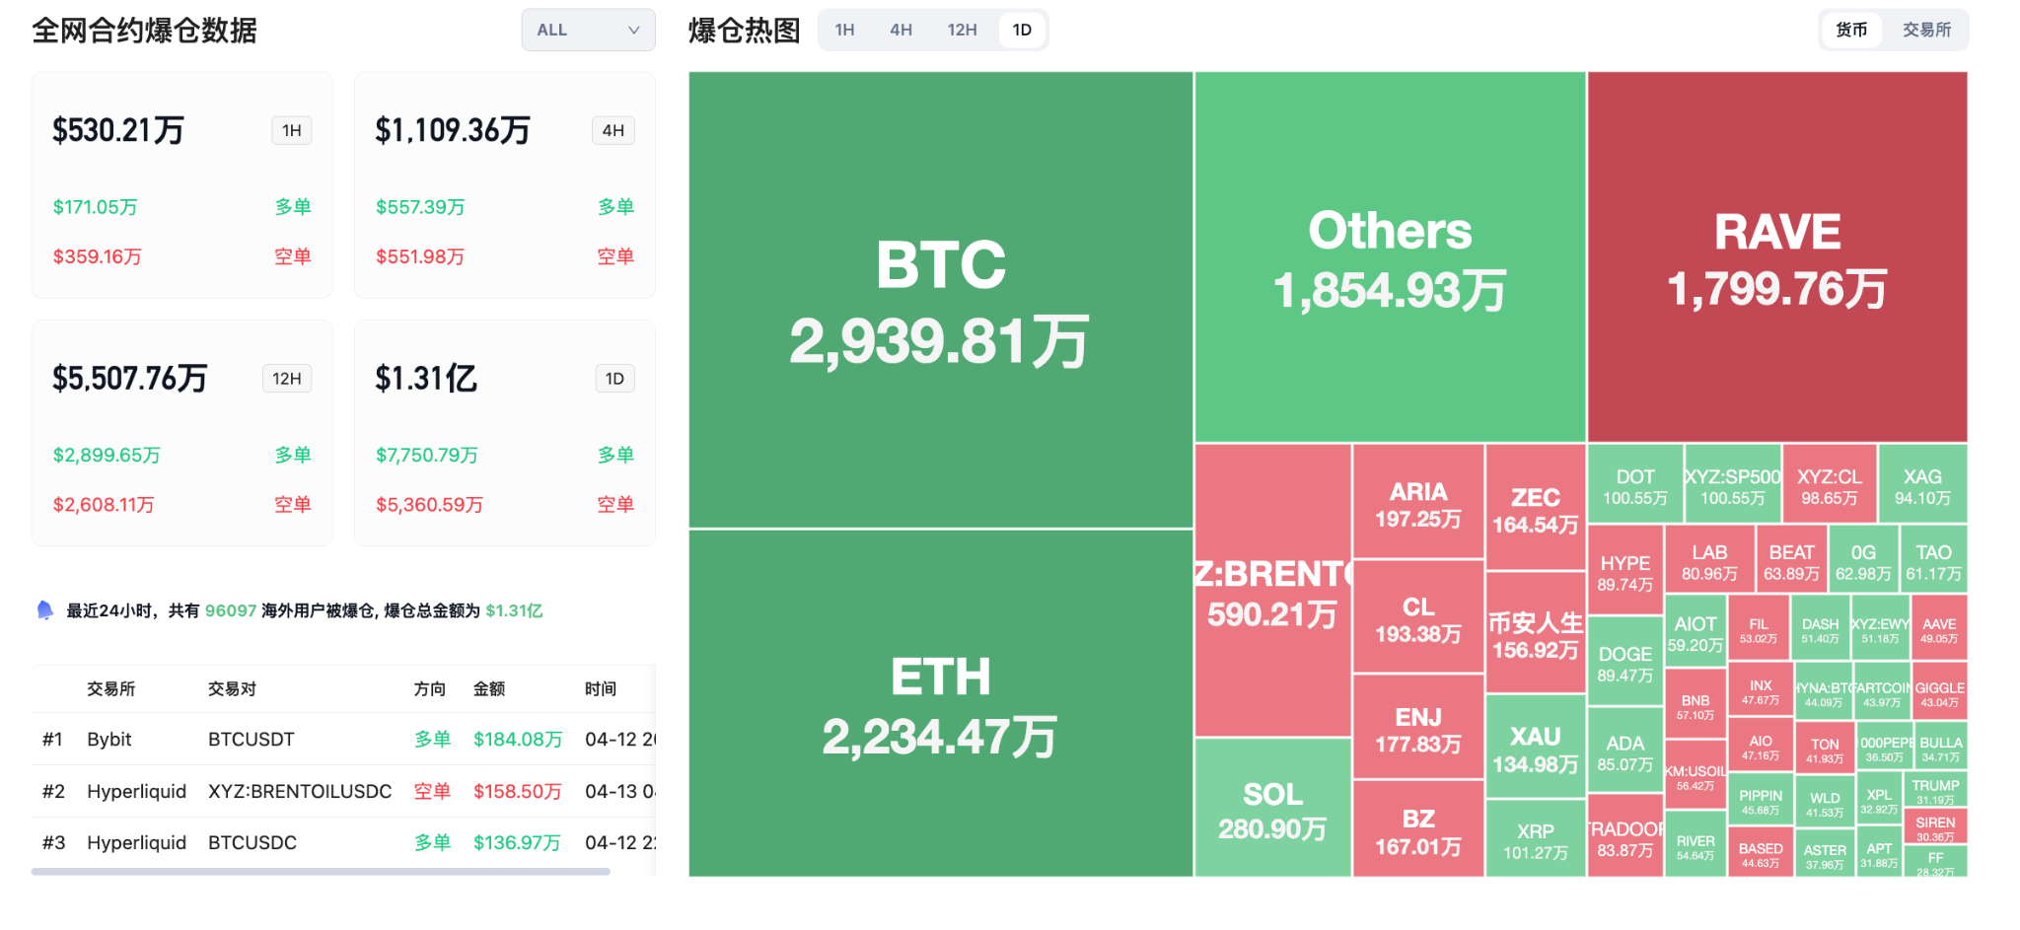This screenshot has width=2020, height=930.
Task: Open the ALL exchange filter dropdown
Action: coord(588,30)
